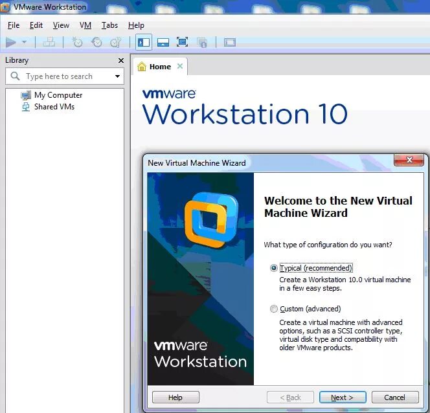Click the console view toolbar icon

coord(230,42)
